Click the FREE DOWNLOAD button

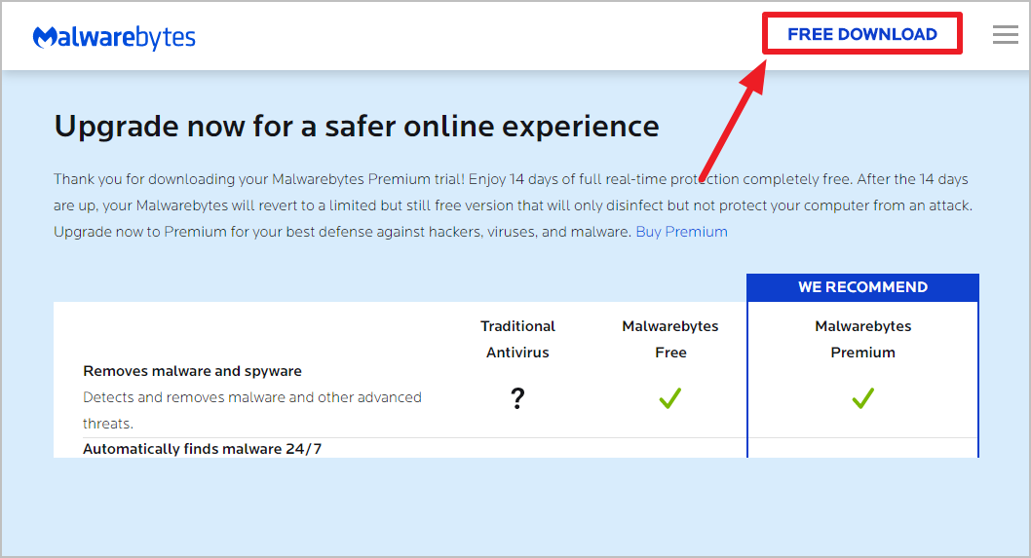[862, 34]
